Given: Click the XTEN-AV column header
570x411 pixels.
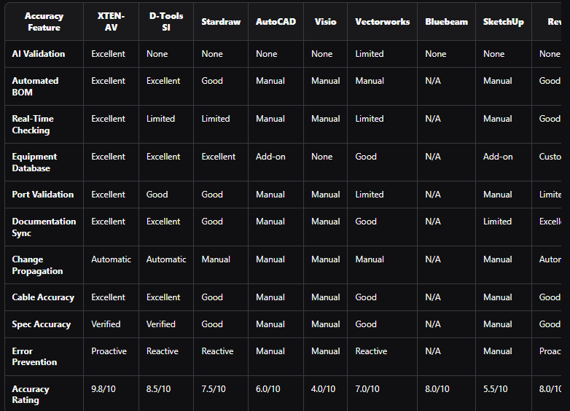Looking at the screenshot, I should point(111,21).
